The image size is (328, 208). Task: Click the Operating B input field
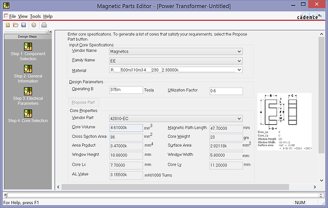pos(126,90)
